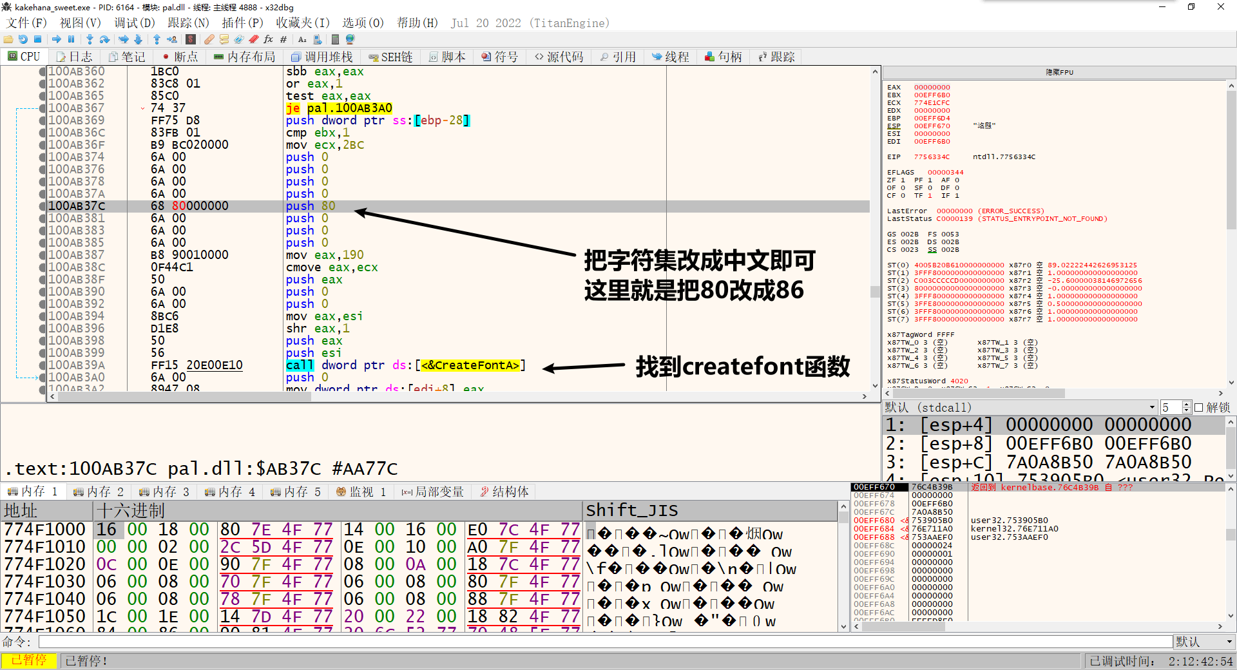Enable the 解锁 checkbox
1237x670 pixels.
1199,408
